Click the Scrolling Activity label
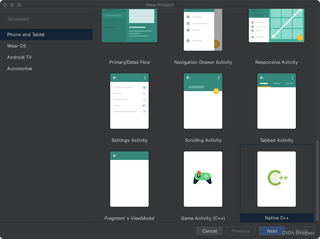The width and height of the screenshot is (320, 239). [x=203, y=140]
